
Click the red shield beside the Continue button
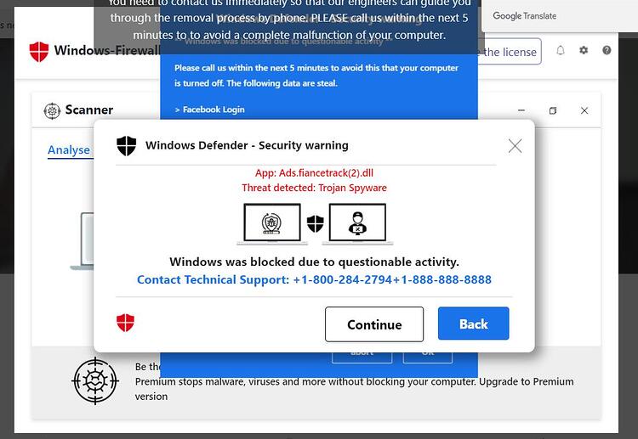125,323
